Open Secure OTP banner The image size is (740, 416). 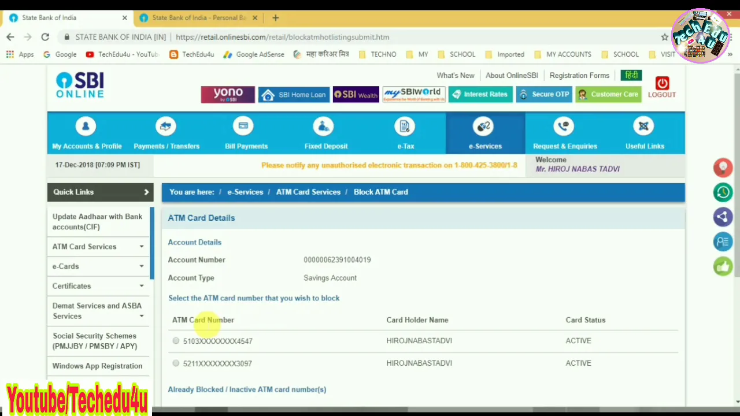click(544, 95)
